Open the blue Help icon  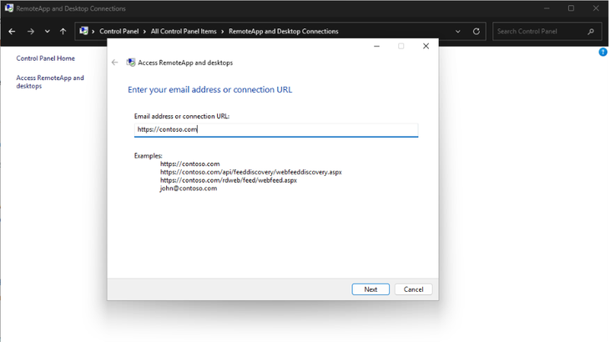(x=603, y=52)
